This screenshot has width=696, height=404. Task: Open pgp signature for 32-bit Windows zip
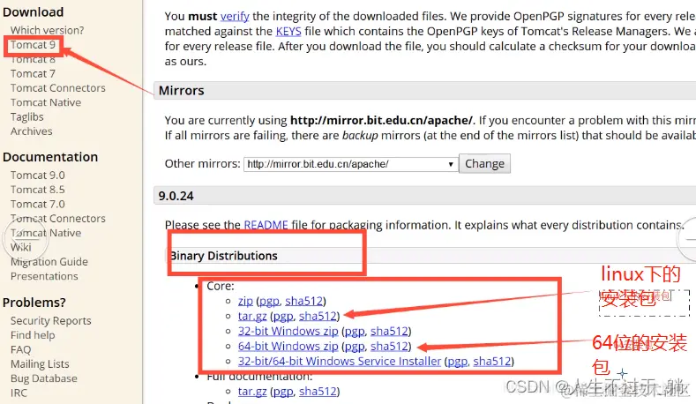tap(355, 331)
